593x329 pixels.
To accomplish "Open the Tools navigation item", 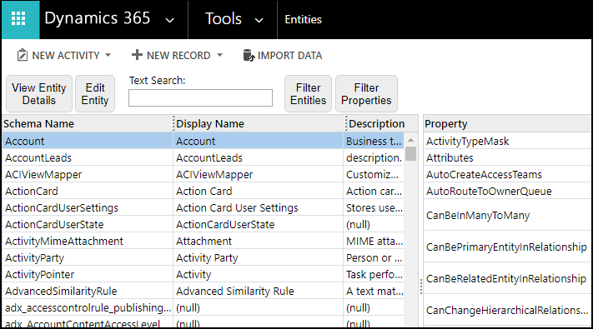I will click(224, 18).
